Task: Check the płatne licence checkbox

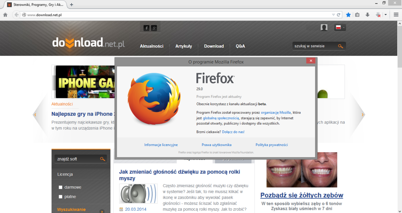Action: point(61,197)
